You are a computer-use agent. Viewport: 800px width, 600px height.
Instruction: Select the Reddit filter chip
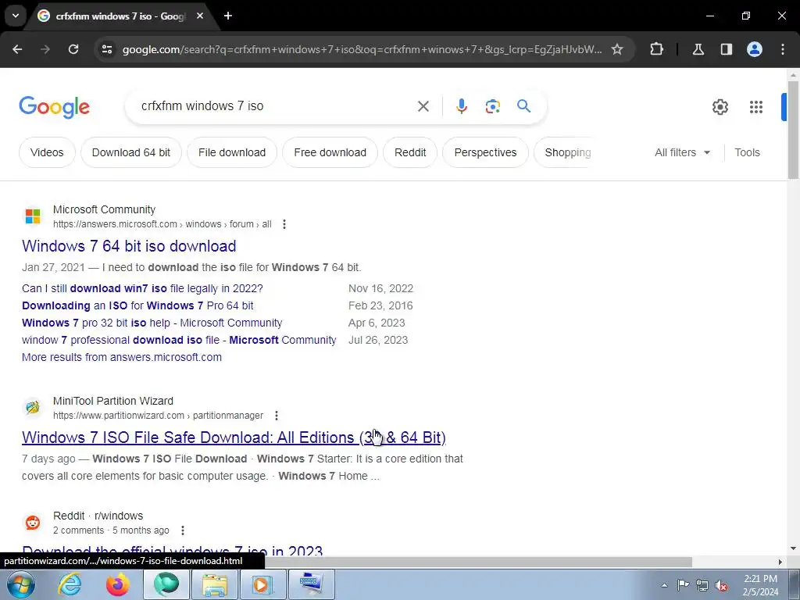click(x=410, y=152)
